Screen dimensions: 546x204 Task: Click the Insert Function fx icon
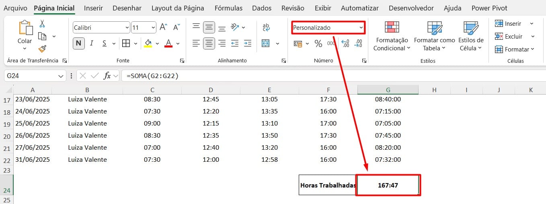tap(107, 76)
